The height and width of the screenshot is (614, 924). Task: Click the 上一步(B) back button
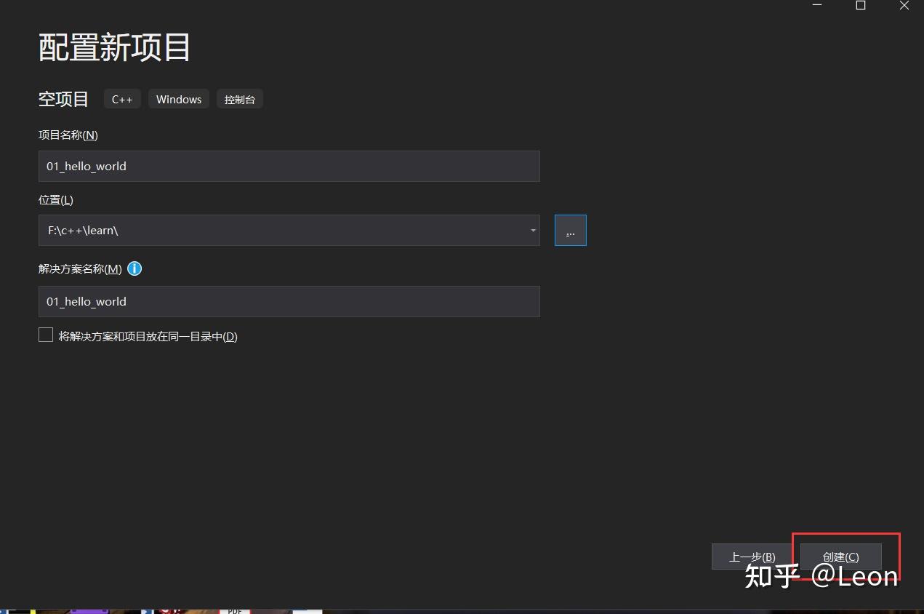pyautogui.click(x=752, y=557)
